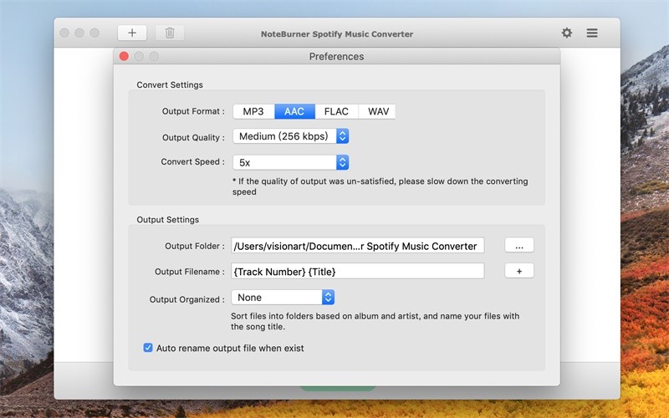Click the trash delete icon in main toolbar
The image size is (669, 418).
[x=170, y=33]
